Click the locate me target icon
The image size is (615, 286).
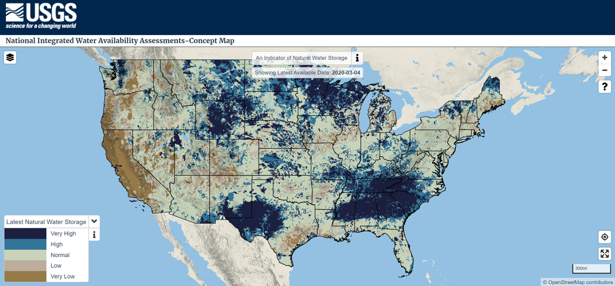(605, 237)
